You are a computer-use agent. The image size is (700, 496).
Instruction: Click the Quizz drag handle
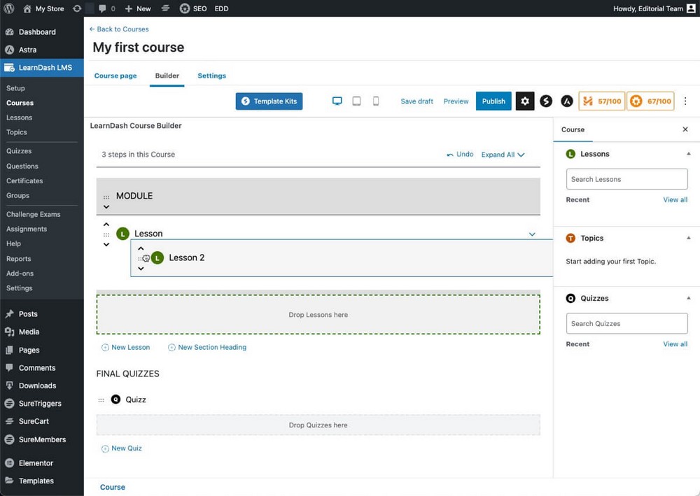(x=101, y=400)
